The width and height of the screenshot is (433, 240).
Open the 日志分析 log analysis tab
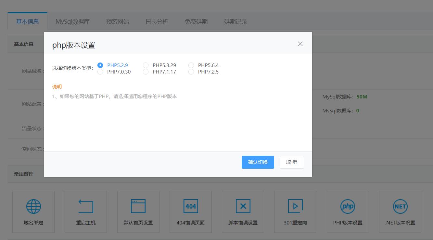pos(157,22)
